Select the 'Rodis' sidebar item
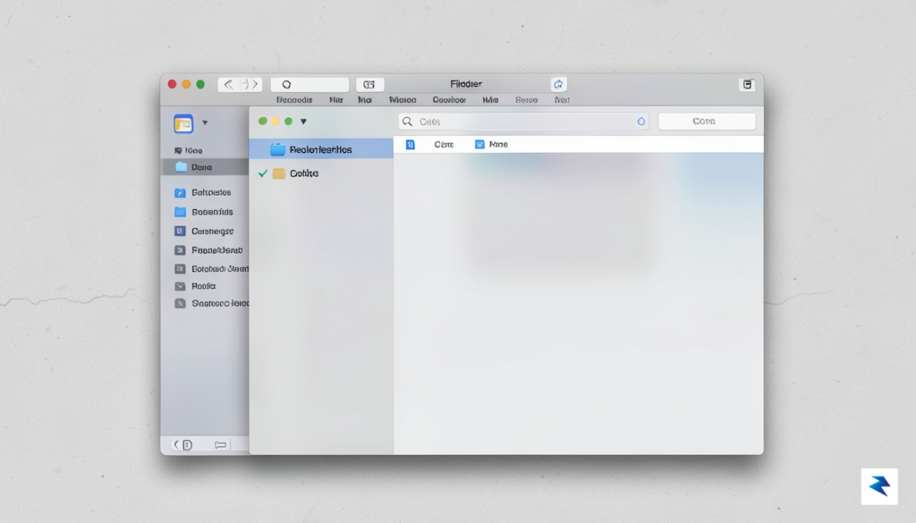916x523 pixels. point(196,286)
